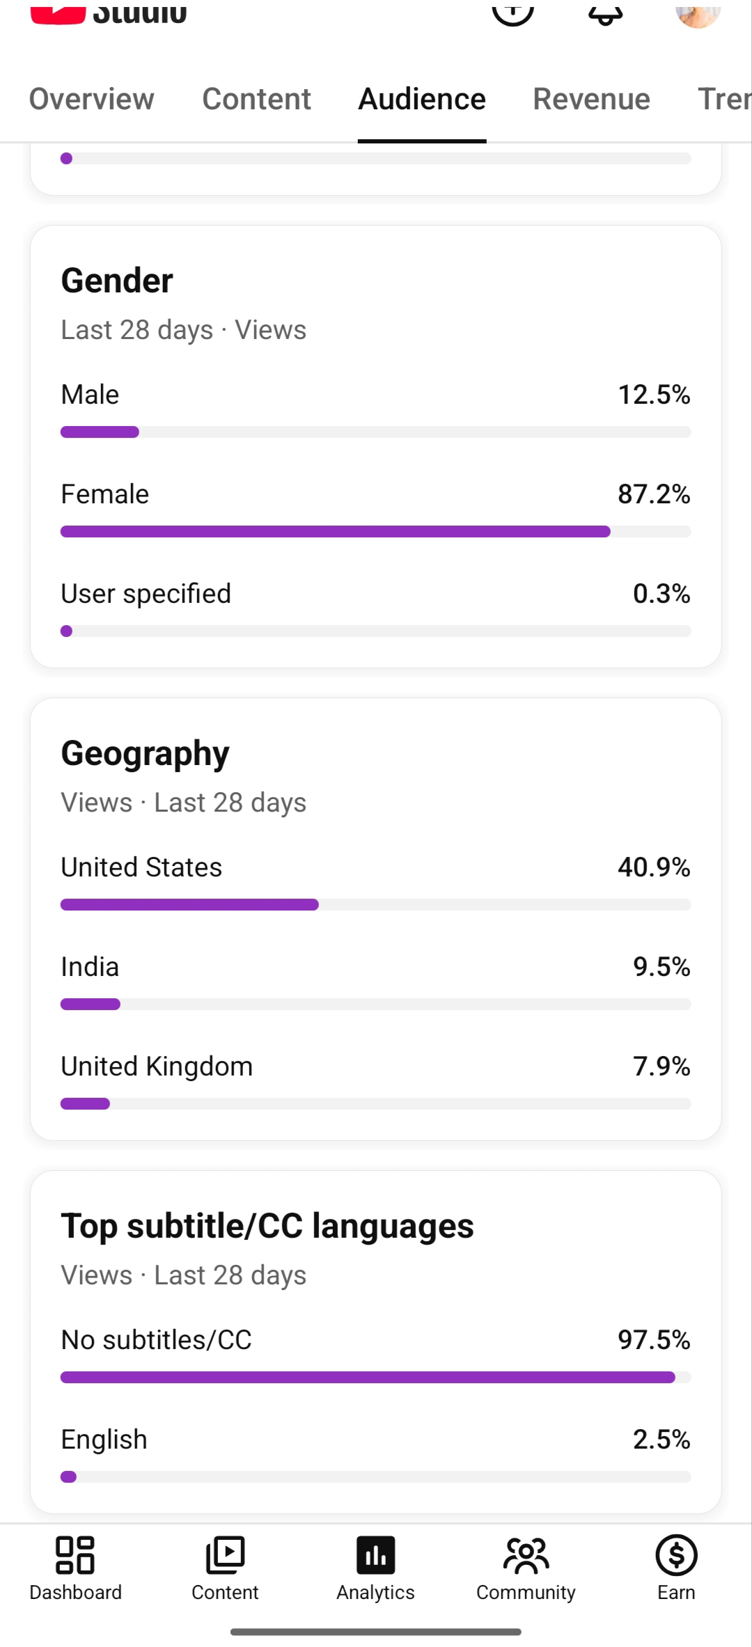Tap the Earn dollar-sign icon
This screenshot has height=1647, width=752.
(x=676, y=1555)
